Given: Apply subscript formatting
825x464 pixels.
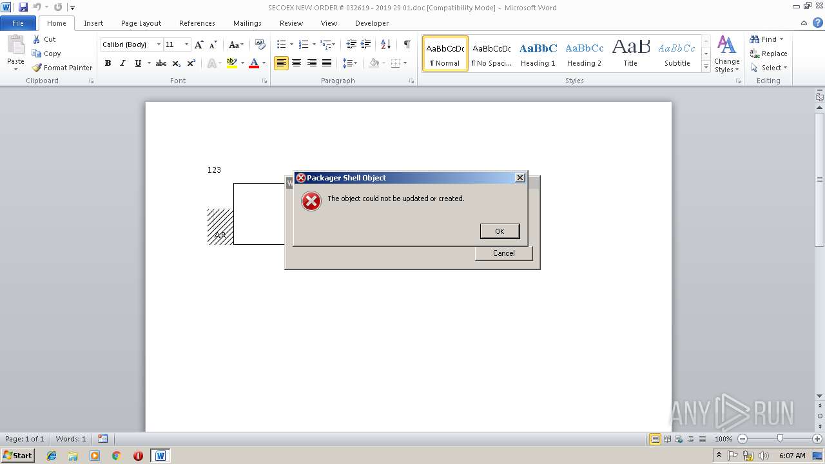Looking at the screenshot, I should point(177,63).
